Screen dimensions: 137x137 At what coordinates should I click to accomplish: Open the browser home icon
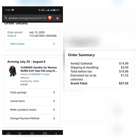tap(8, 134)
